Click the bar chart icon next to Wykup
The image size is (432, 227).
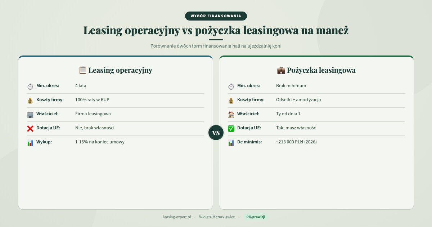click(x=30, y=142)
